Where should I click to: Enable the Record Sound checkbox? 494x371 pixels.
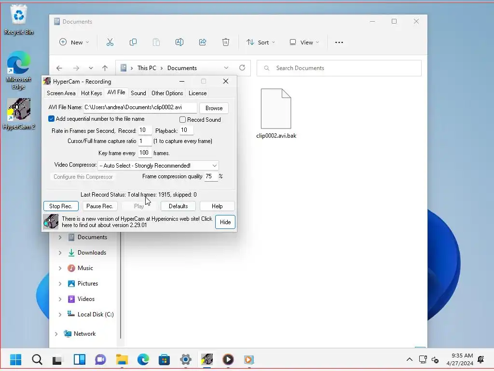(x=182, y=120)
